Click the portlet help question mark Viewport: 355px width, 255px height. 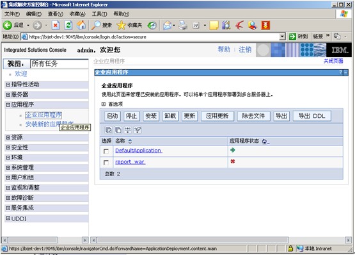(340, 72)
